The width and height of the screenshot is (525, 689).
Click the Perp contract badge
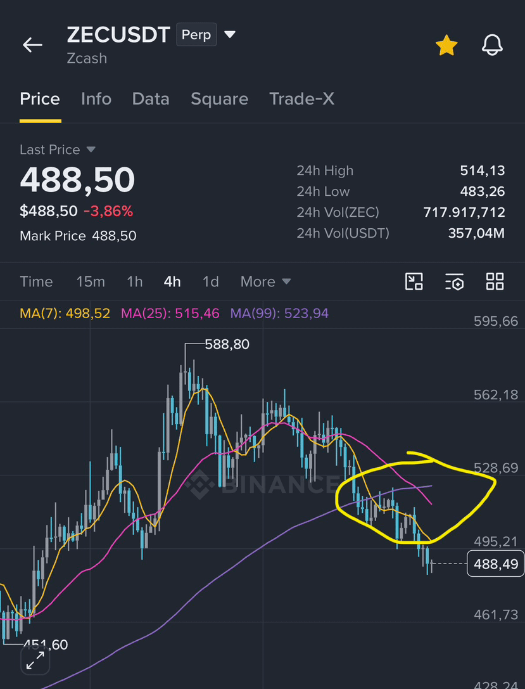pos(196,35)
